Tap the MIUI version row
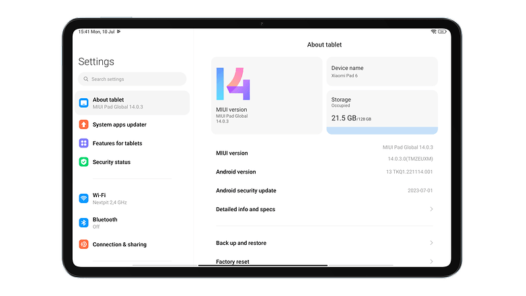This screenshot has height=296, width=526. point(324,153)
